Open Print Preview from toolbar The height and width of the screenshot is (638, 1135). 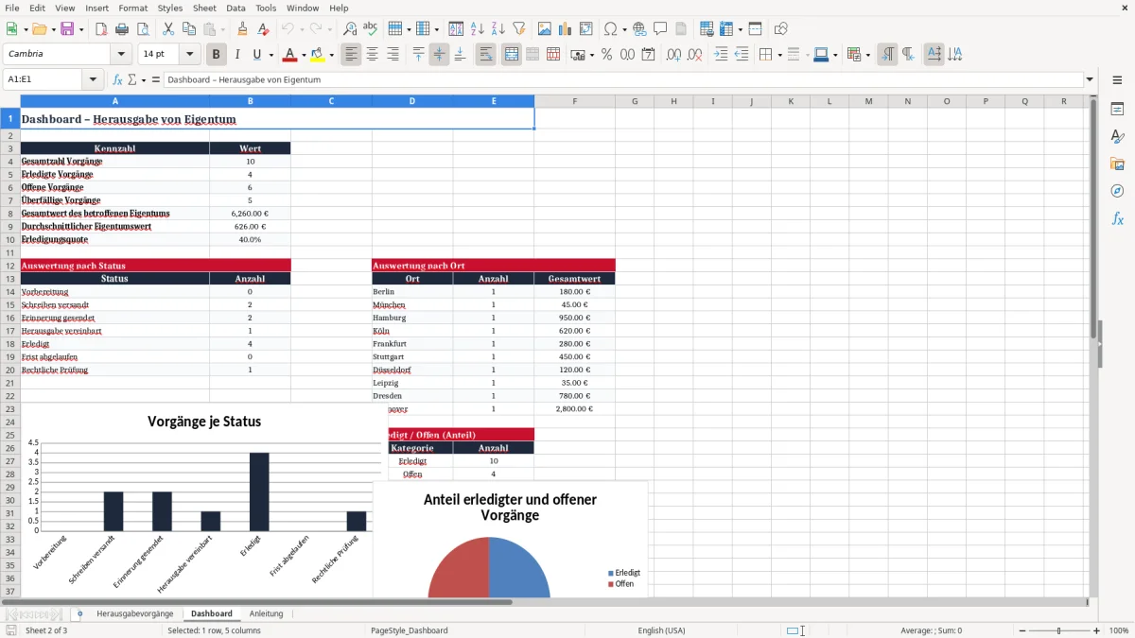coord(143,29)
